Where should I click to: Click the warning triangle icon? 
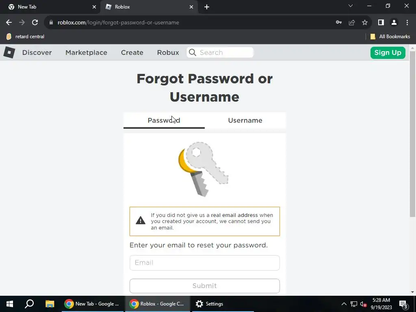(141, 220)
